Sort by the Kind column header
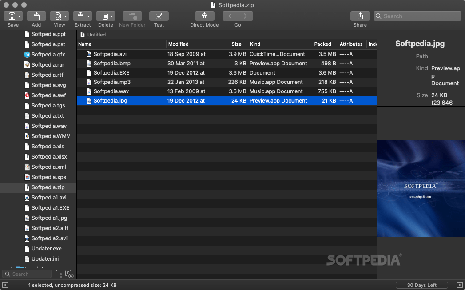 (x=279, y=44)
